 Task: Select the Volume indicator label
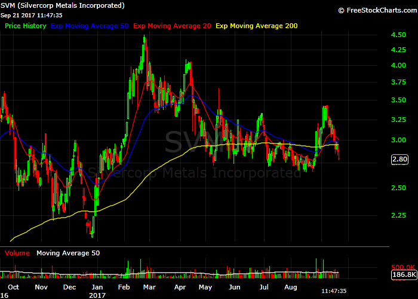(x=17, y=253)
